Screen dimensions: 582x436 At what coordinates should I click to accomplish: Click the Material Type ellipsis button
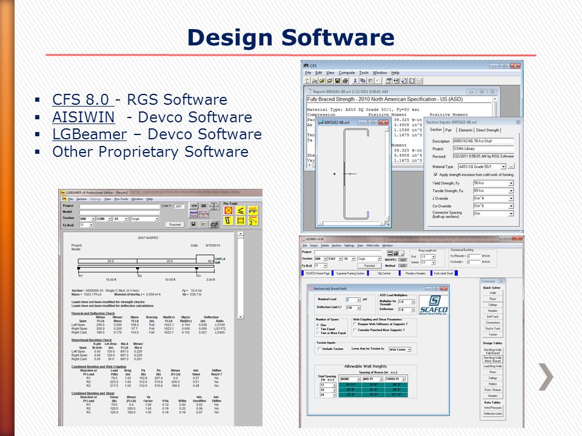[511, 167]
